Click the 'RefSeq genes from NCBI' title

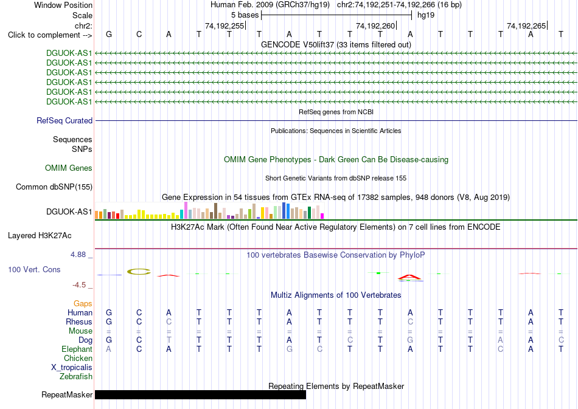[x=336, y=112]
